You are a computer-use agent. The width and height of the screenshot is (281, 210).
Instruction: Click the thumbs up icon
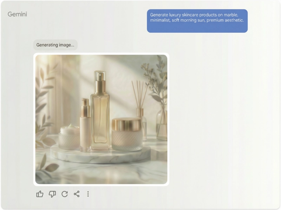40,194
